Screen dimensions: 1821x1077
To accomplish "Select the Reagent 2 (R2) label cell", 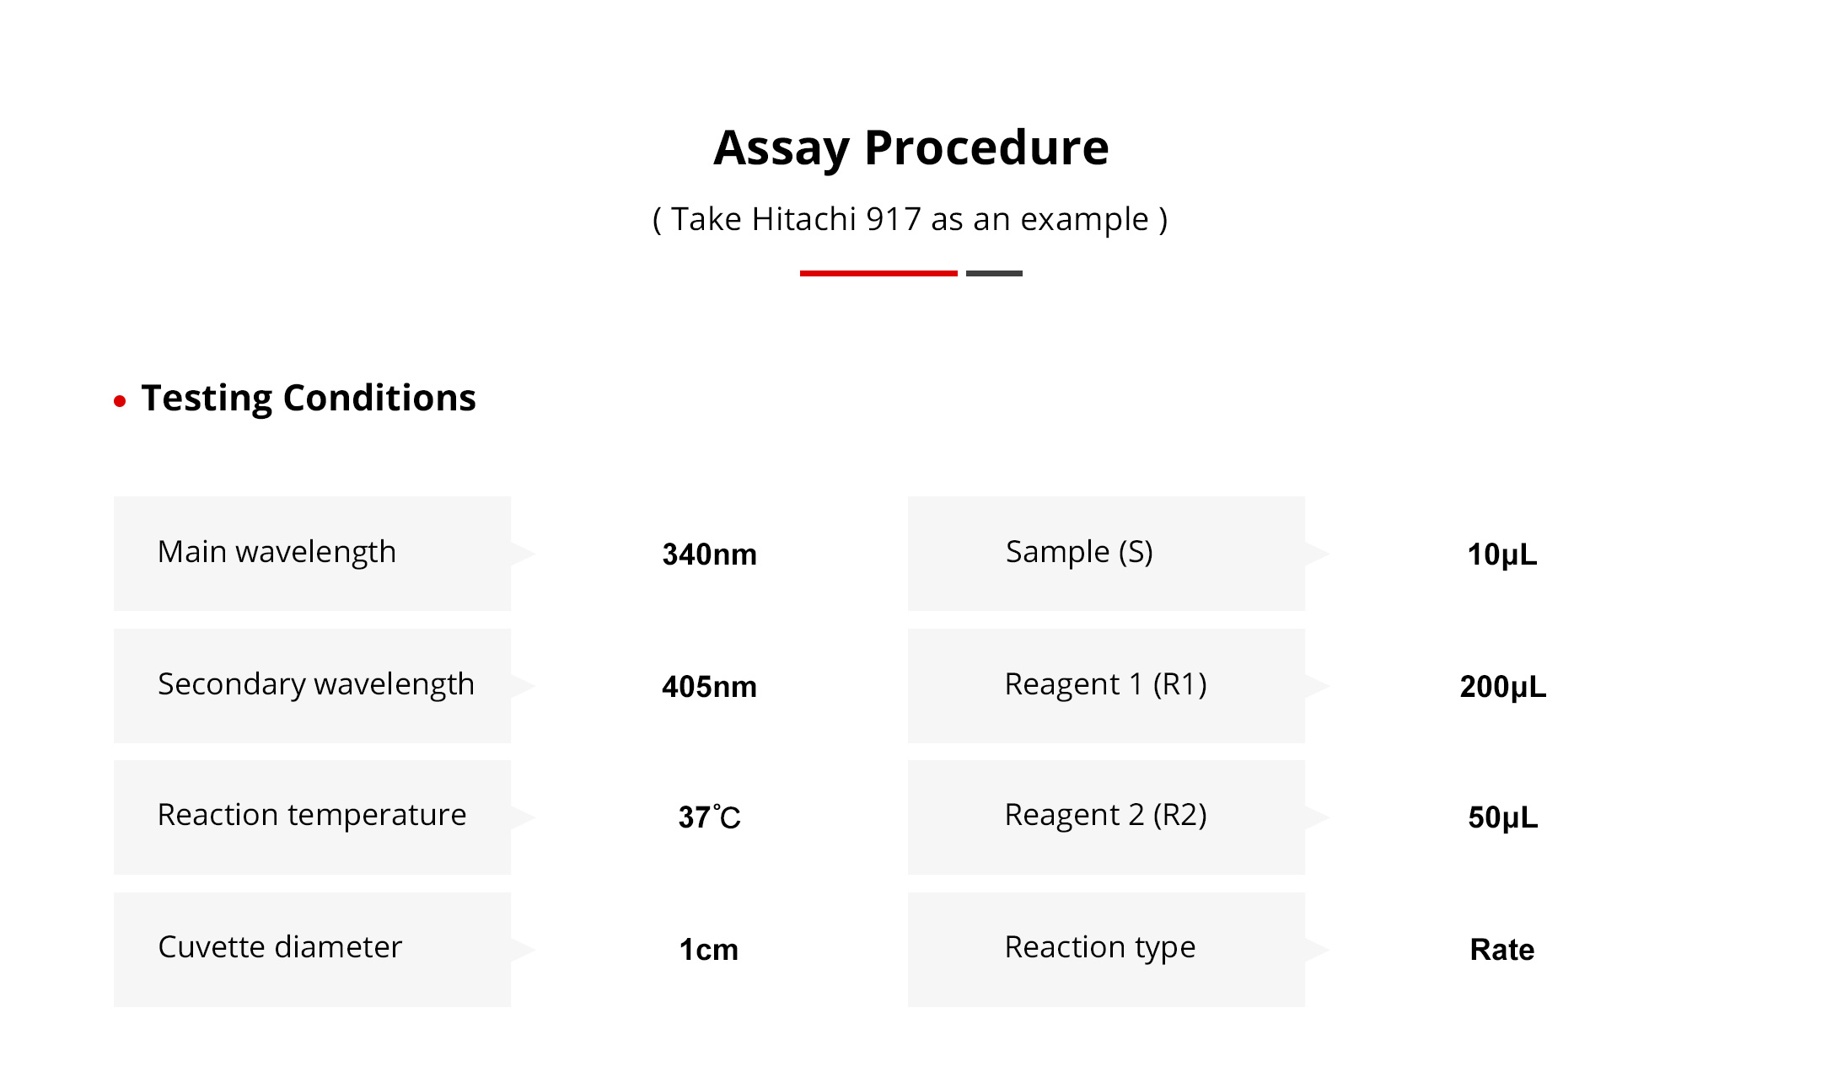I will tap(1105, 817).
